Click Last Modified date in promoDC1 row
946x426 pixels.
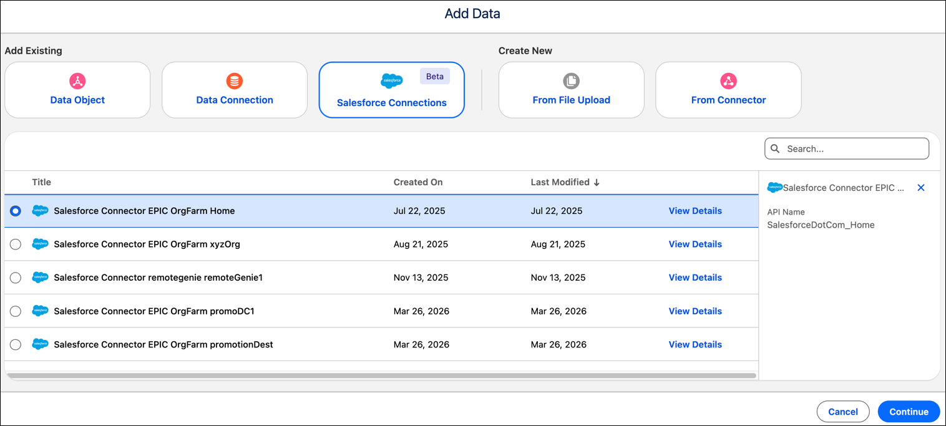point(558,311)
